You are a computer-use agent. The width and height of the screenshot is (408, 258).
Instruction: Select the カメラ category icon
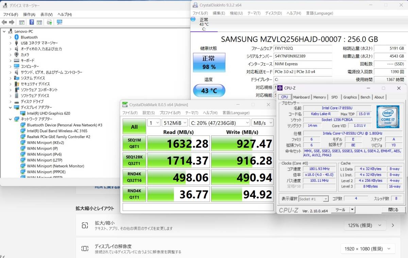pos(17,55)
